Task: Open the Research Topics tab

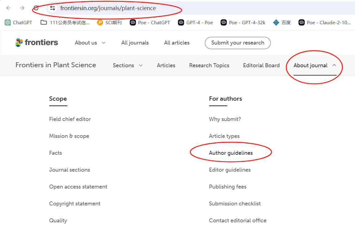Action: [x=209, y=65]
